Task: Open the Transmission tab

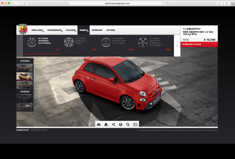Action: point(54,30)
